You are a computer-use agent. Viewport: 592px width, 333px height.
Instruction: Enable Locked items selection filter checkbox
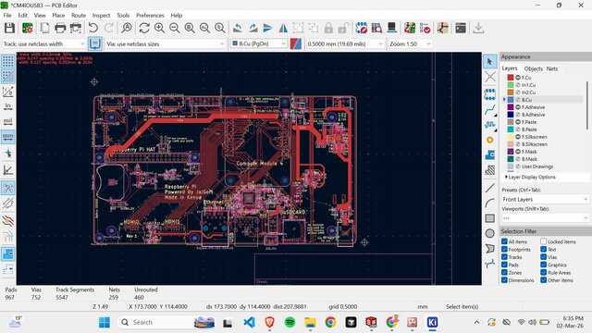click(543, 241)
